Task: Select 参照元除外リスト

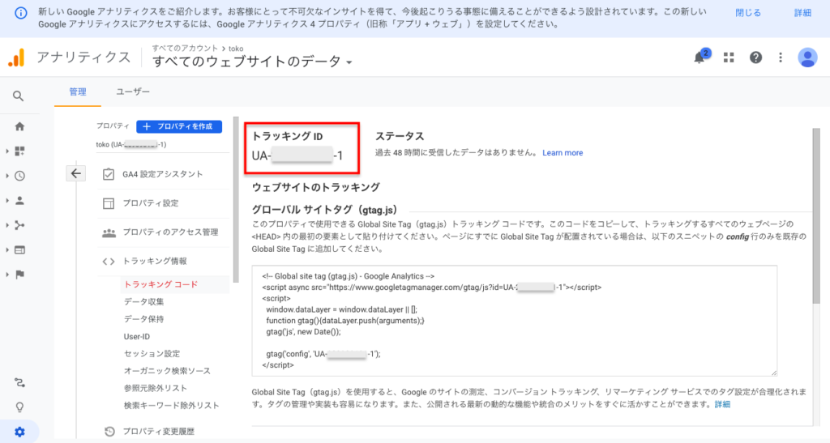Action: coord(156,388)
